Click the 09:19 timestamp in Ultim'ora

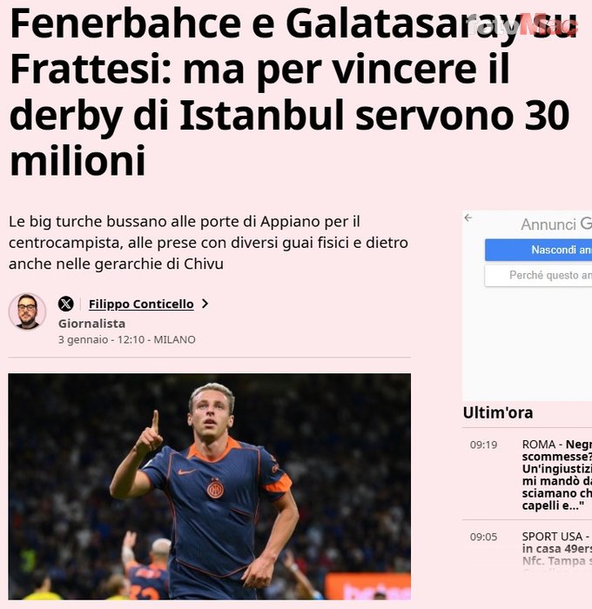click(483, 445)
